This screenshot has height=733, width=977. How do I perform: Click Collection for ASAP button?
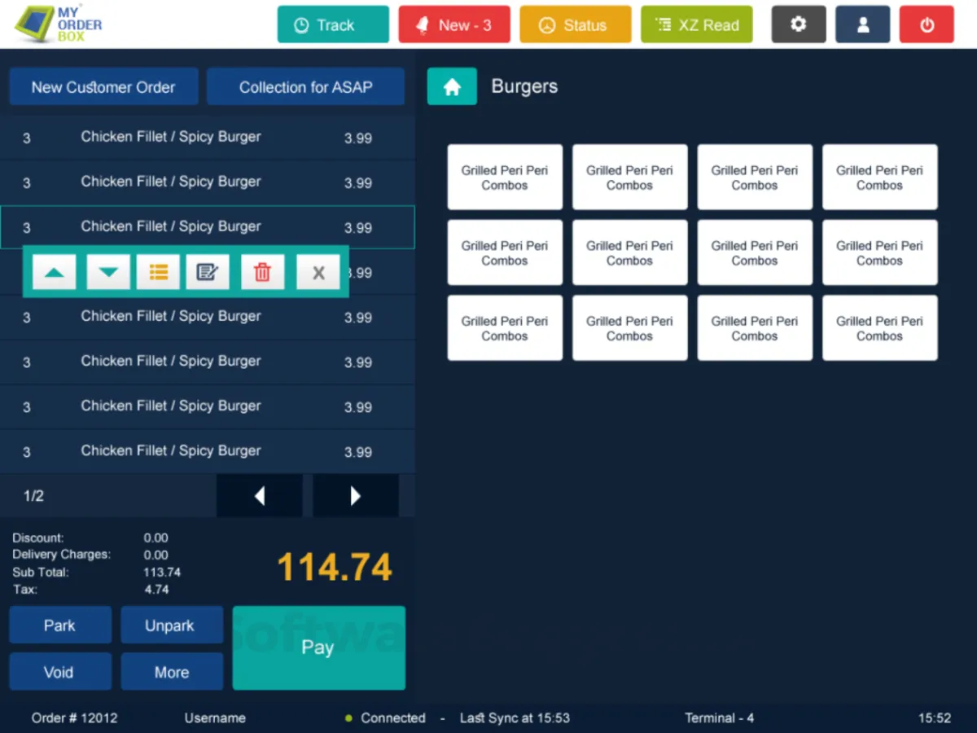[305, 87]
